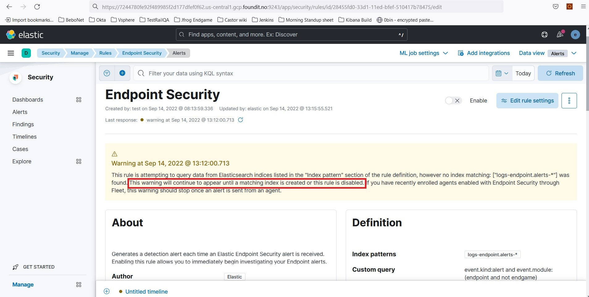Expand the date range chevron next to calendar
Image resolution: width=589 pixels, height=297 pixels.
[x=506, y=73]
